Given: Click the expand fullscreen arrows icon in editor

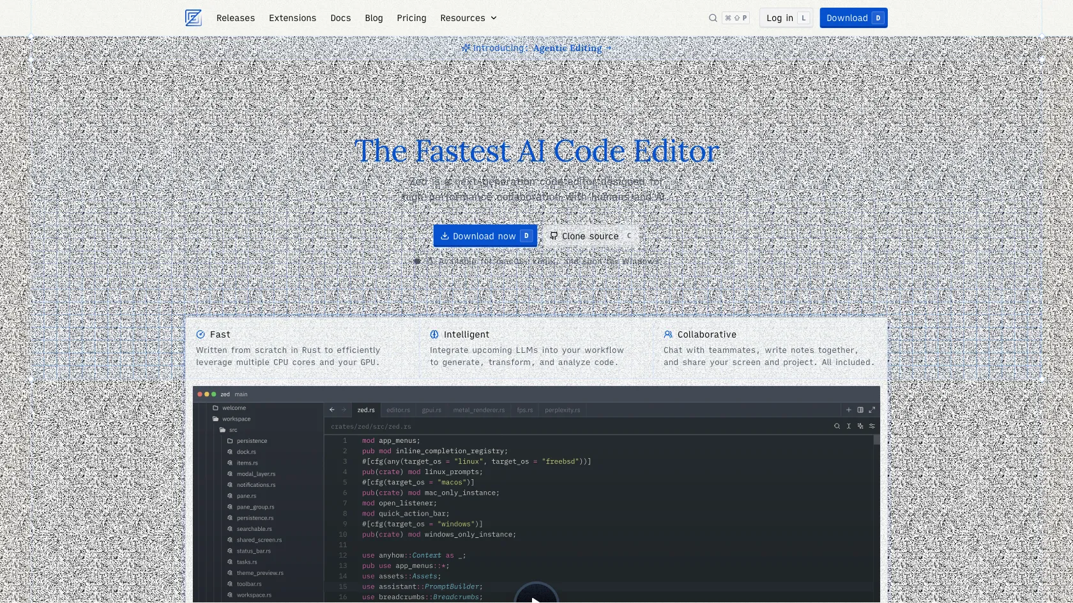Looking at the screenshot, I should coord(872,410).
